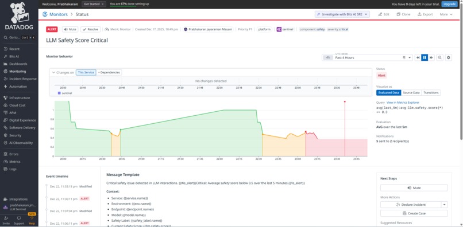The image size is (463, 227).
Task: Open Dashboards in the sidebar
Action: coord(18,64)
